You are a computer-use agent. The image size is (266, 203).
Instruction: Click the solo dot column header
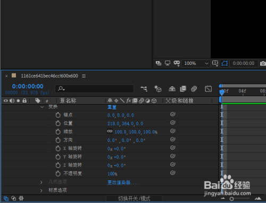point(18,101)
